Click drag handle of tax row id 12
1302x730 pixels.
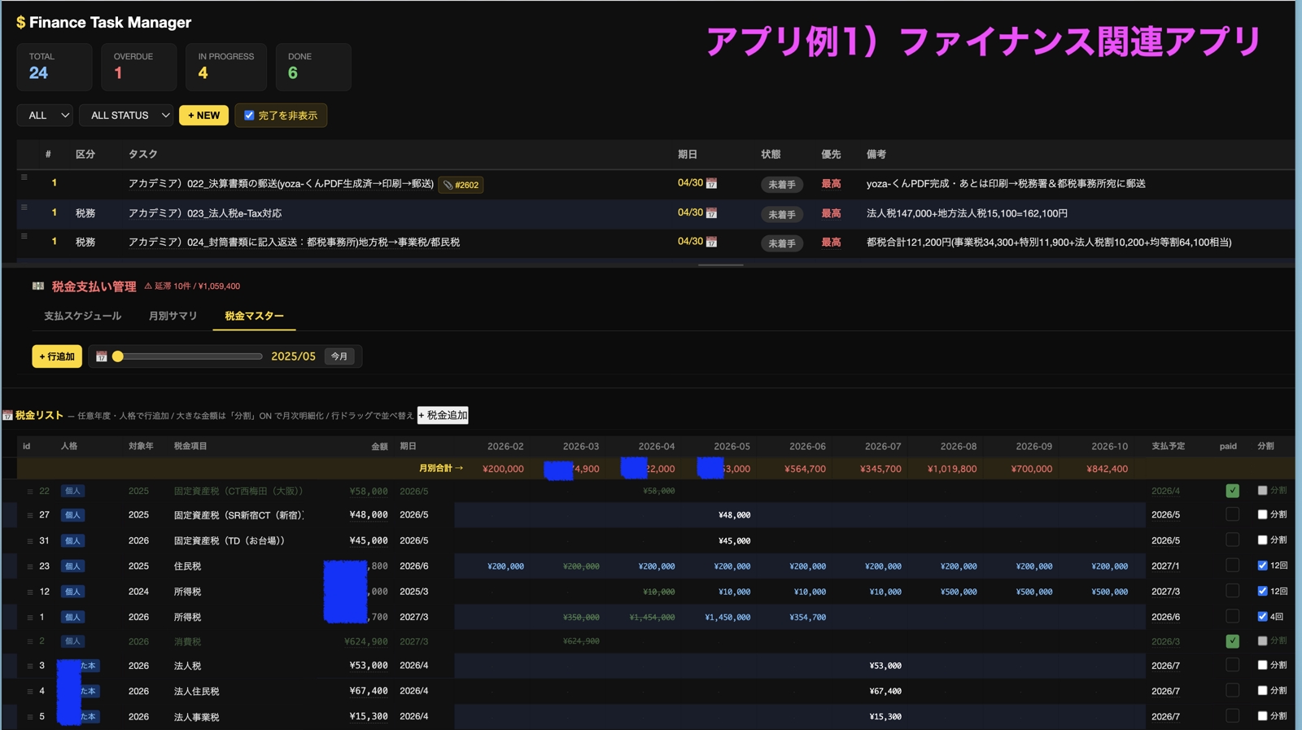(x=30, y=592)
